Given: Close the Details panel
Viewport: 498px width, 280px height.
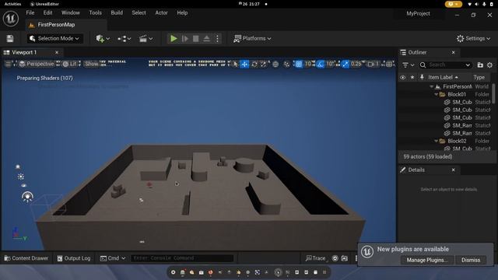Looking at the screenshot, I should tap(453, 170).
